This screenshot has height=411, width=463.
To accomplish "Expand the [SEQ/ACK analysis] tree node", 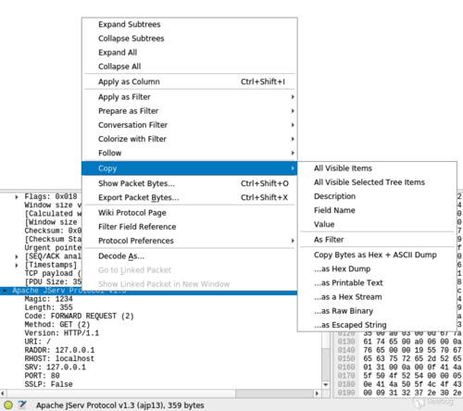I will coord(17,256).
